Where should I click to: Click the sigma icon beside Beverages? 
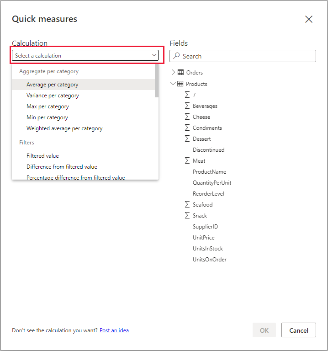pos(187,106)
